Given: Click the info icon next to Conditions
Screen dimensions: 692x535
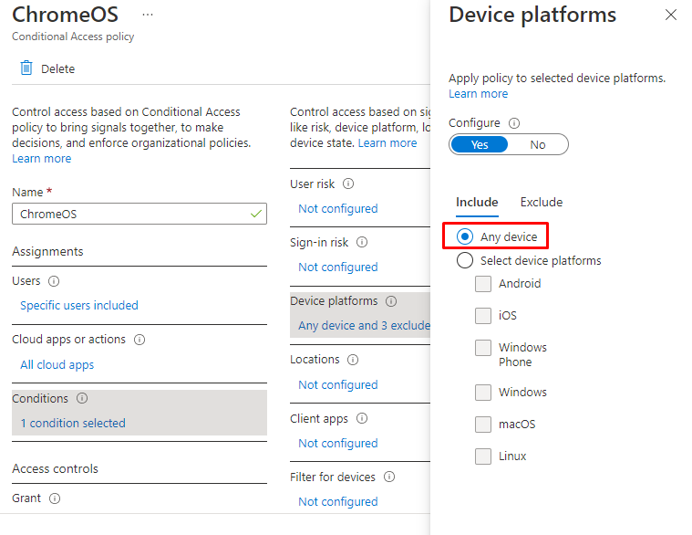Looking at the screenshot, I should click(x=82, y=398).
